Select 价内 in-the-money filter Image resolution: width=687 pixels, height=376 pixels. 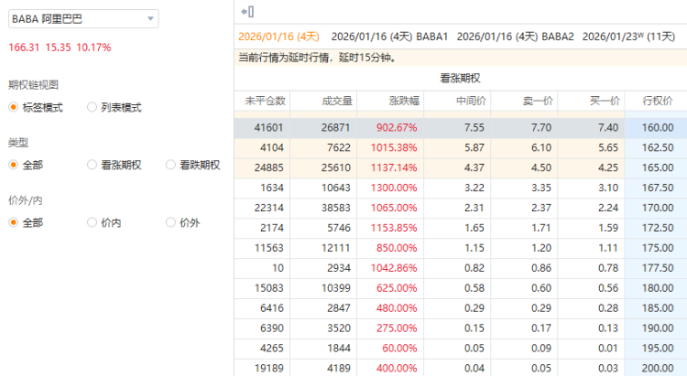92,222
